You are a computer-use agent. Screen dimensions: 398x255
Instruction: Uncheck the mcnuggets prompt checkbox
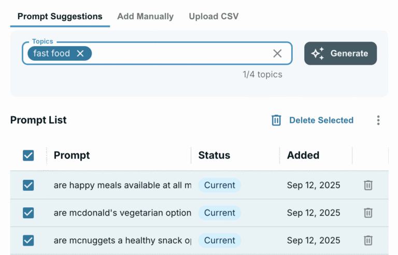click(29, 240)
